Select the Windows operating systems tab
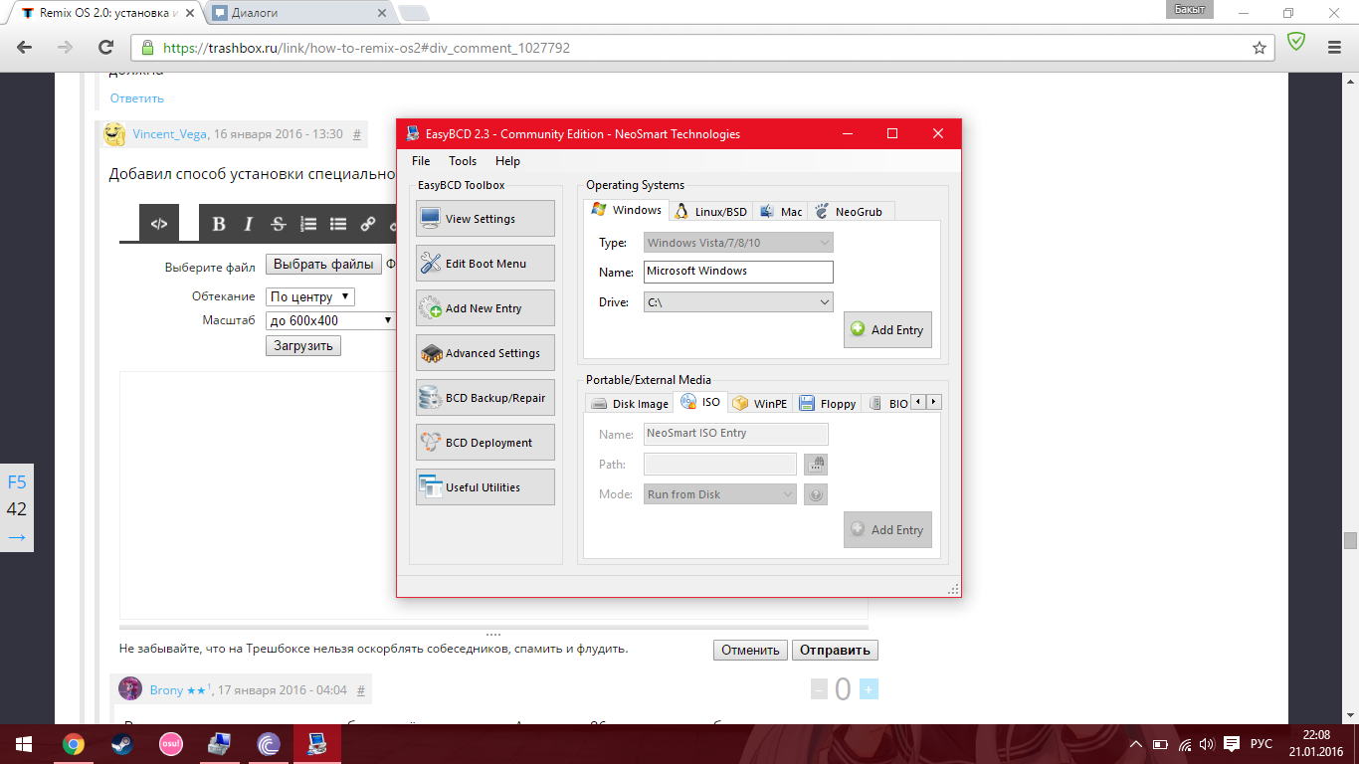 click(627, 210)
